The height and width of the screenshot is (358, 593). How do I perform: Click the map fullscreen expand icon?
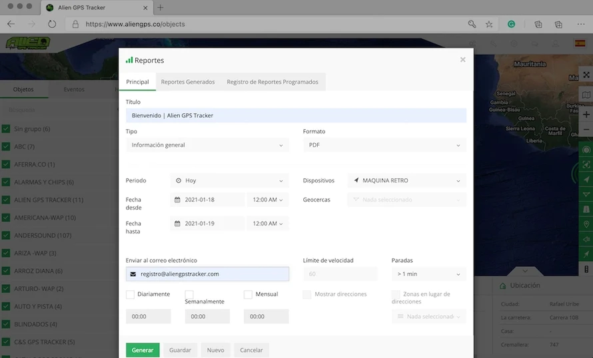586,75
